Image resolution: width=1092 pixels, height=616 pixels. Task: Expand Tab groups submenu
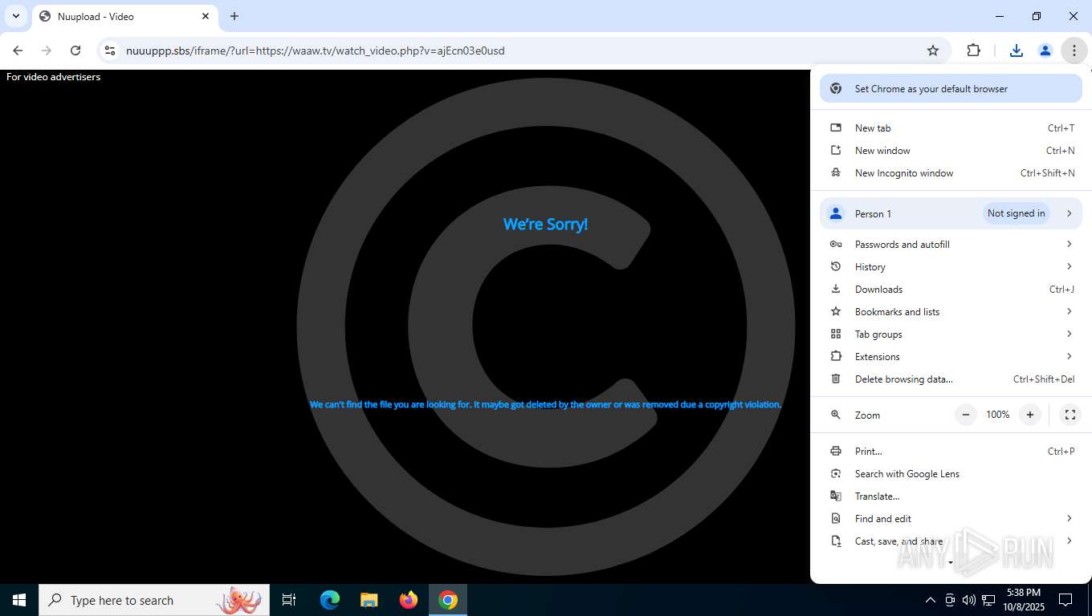click(951, 334)
